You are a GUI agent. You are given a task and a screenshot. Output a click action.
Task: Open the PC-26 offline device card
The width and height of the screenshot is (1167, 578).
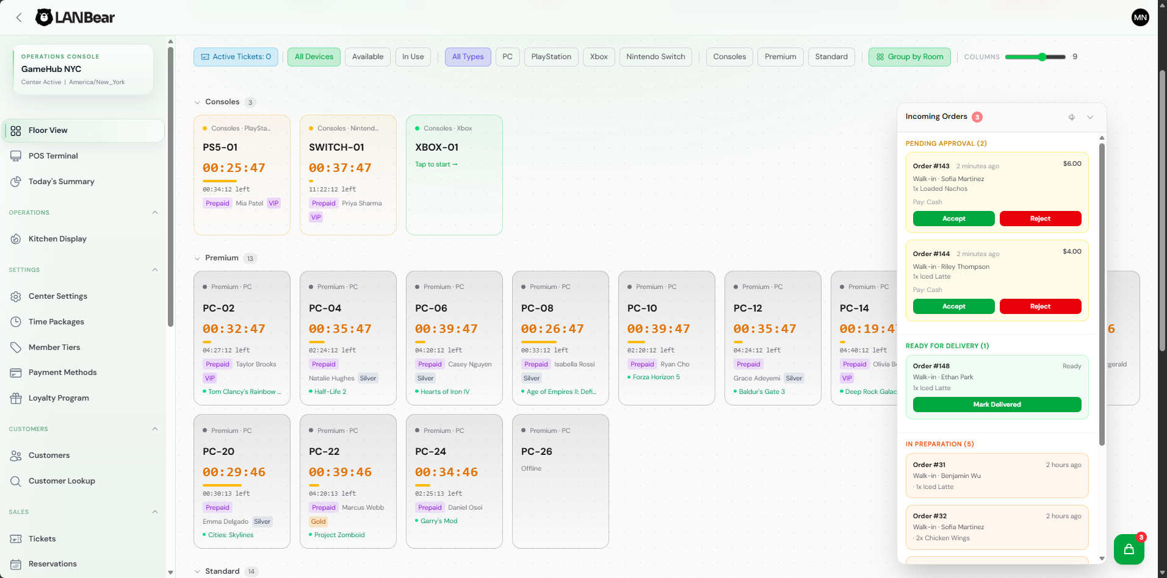(560, 481)
